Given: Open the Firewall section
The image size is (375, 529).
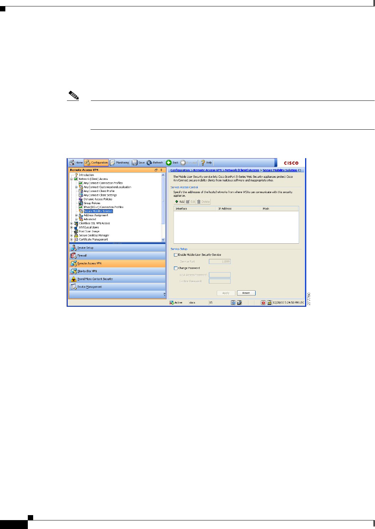Looking at the screenshot, I should (117, 255).
